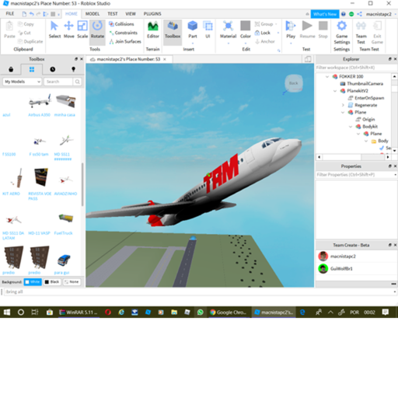This screenshot has width=398, height=398.
Task: Open the PLUGINS tab
Action: click(152, 14)
